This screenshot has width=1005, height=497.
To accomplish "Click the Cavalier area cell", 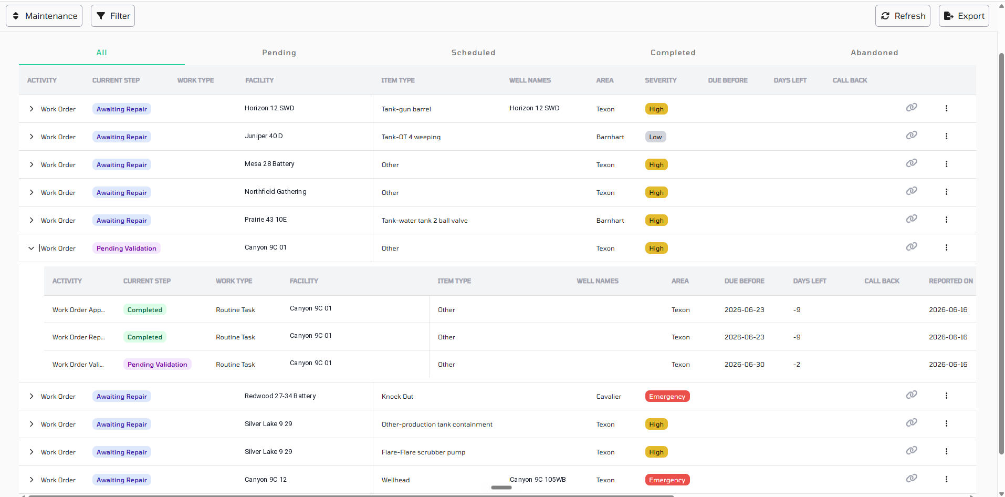I will tap(609, 397).
